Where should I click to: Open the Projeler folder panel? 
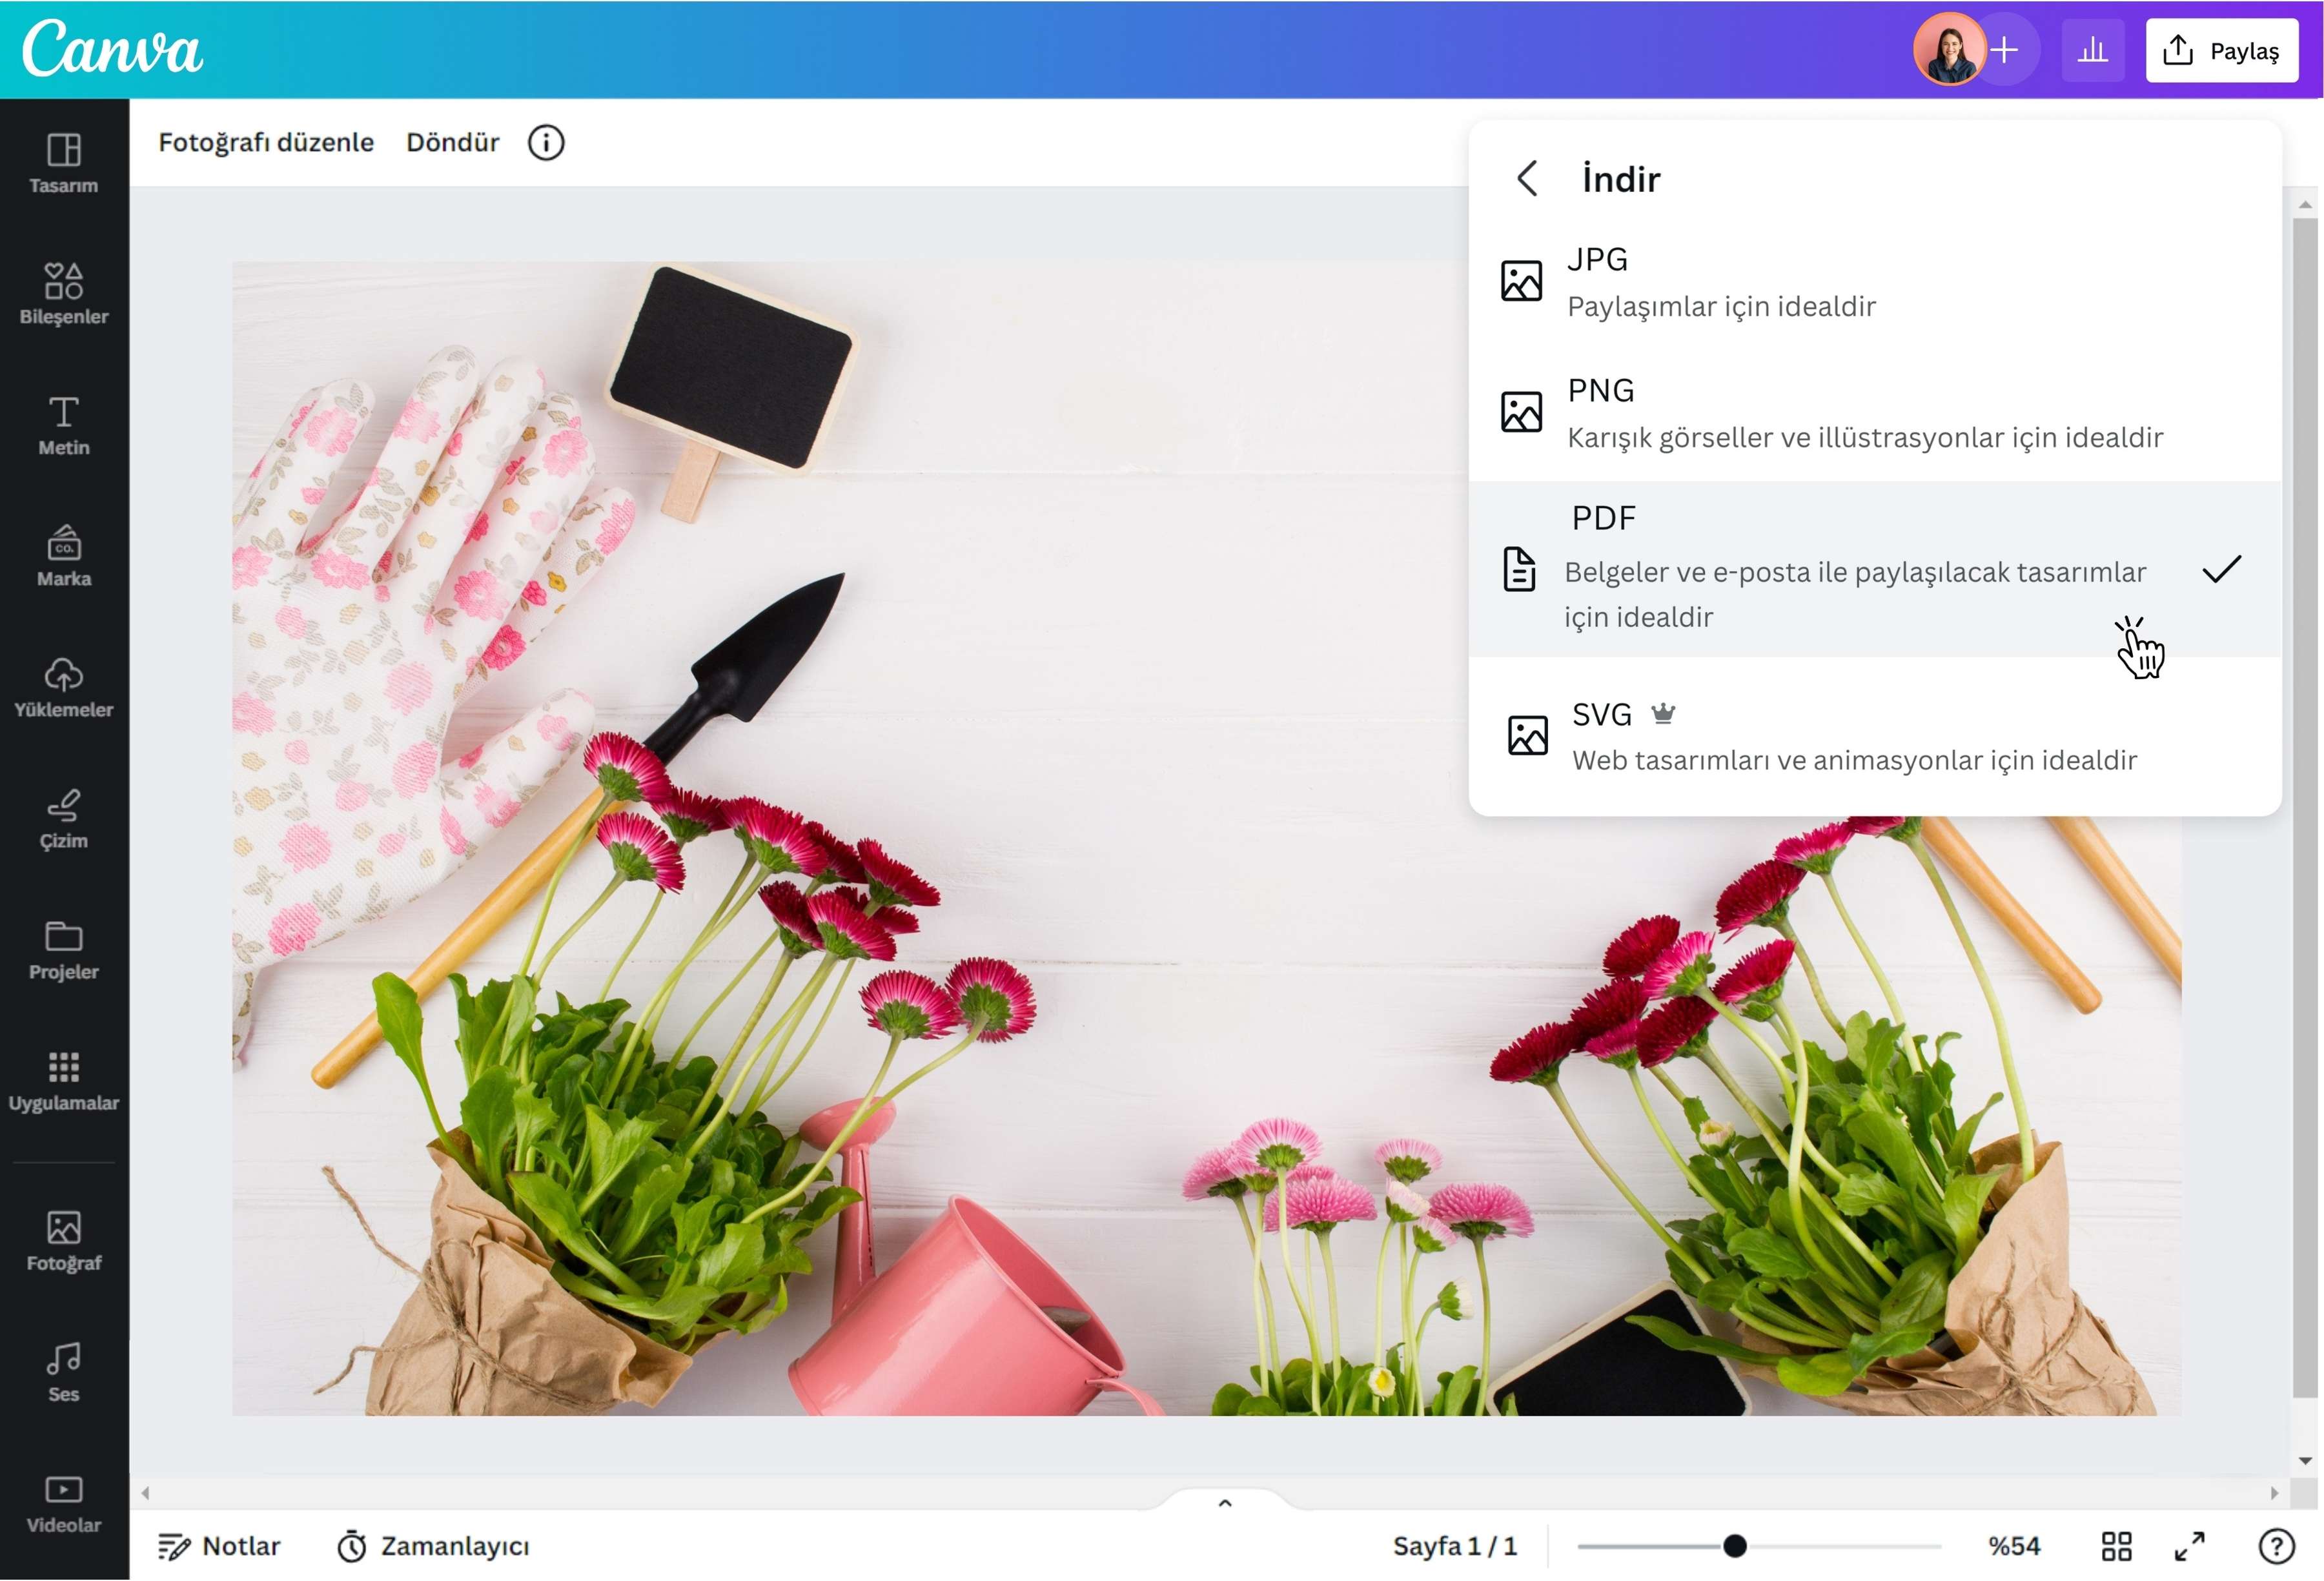click(x=63, y=950)
